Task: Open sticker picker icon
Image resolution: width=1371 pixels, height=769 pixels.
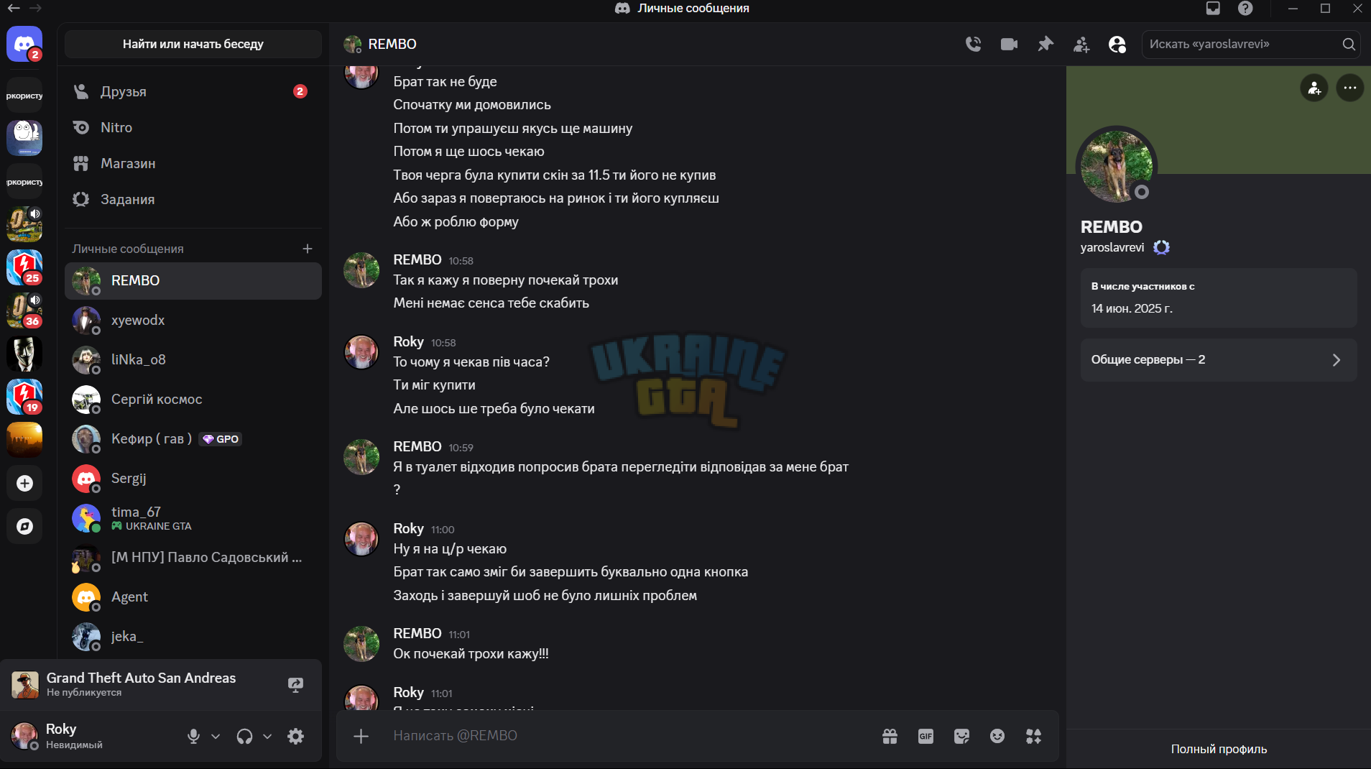Action: tap(961, 736)
